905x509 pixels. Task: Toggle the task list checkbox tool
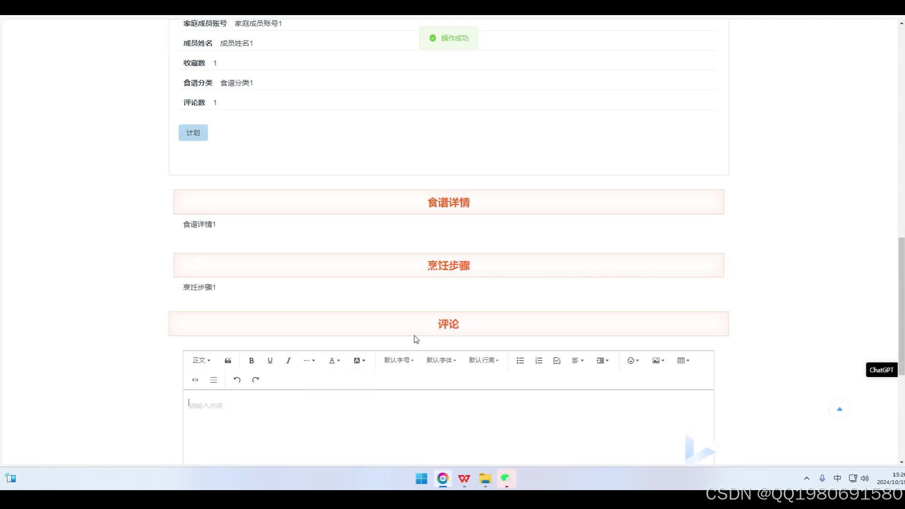pos(557,360)
